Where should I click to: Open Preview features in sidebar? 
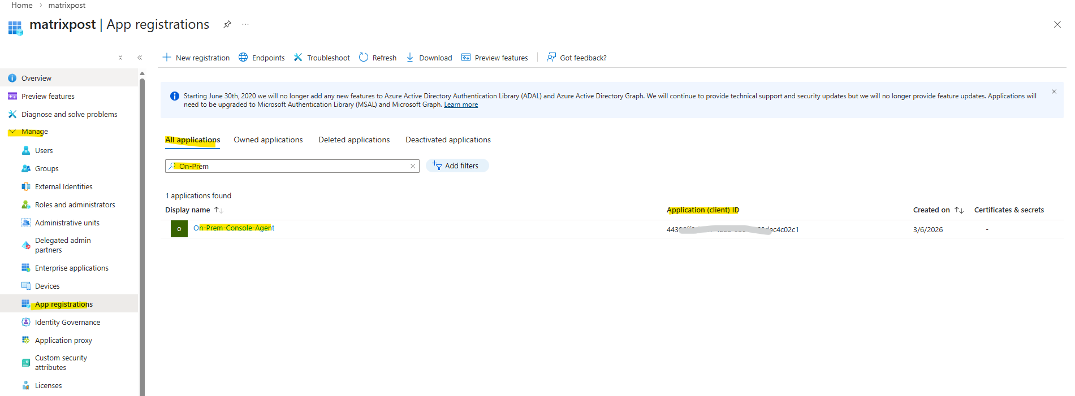click(69, 96)
